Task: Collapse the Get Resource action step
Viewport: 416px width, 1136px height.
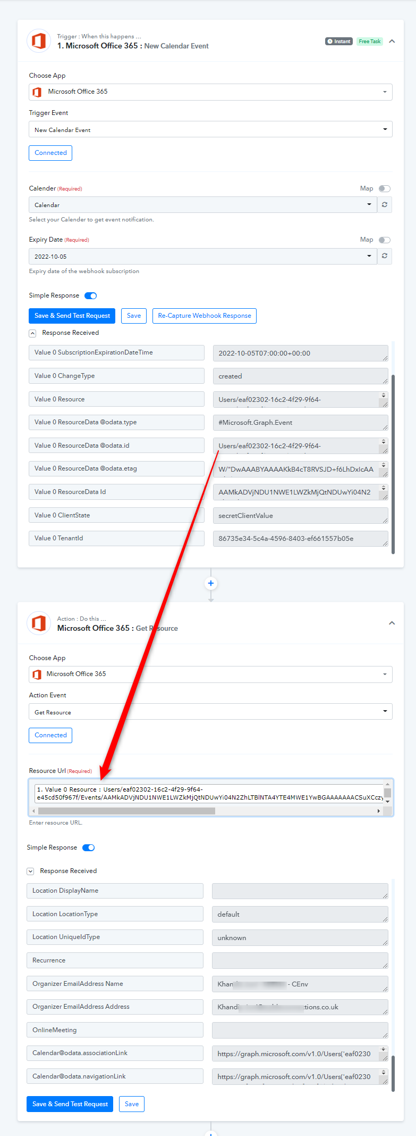Action: [x=392, y=623]
